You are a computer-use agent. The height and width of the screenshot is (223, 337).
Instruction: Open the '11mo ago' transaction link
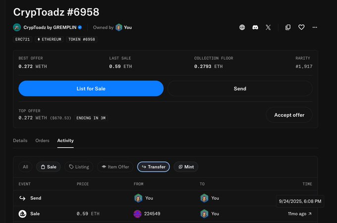300,214
